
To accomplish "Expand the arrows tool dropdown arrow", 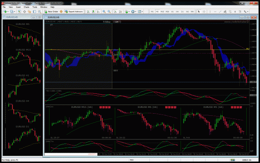I will click(x=248, y=12).
